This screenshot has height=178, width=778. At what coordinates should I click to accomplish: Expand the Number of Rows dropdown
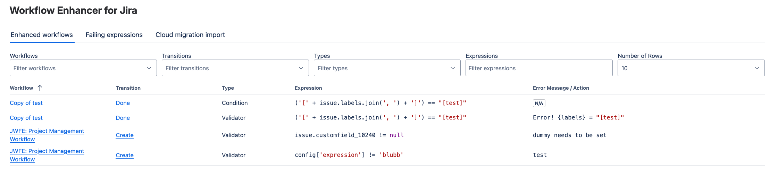point(691,68)
